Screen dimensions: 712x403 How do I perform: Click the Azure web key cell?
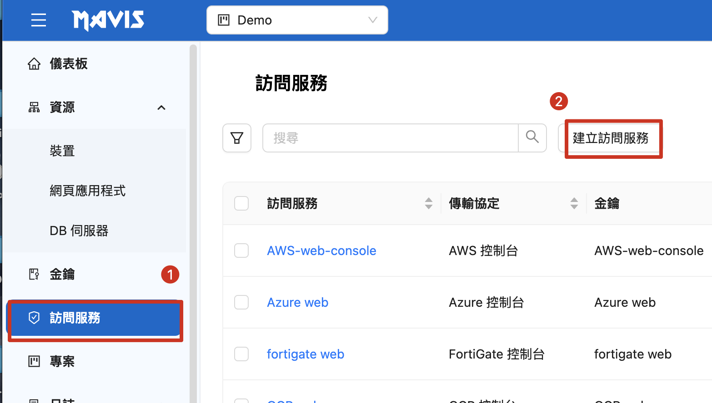625,302
